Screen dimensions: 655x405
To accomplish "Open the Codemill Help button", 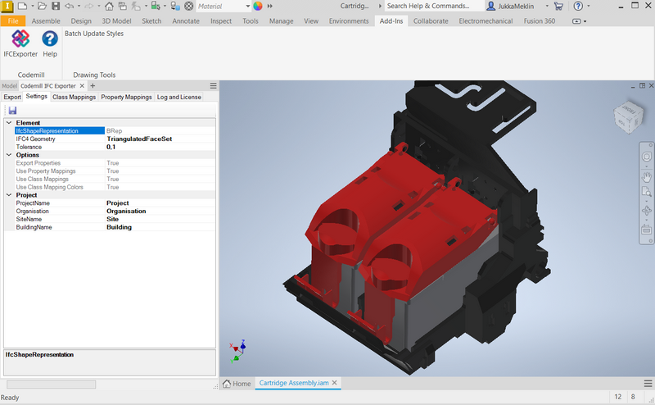I will (x=50, y=43).
